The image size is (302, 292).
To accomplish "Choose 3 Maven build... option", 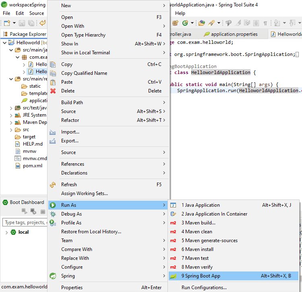I will coord(234,223).
